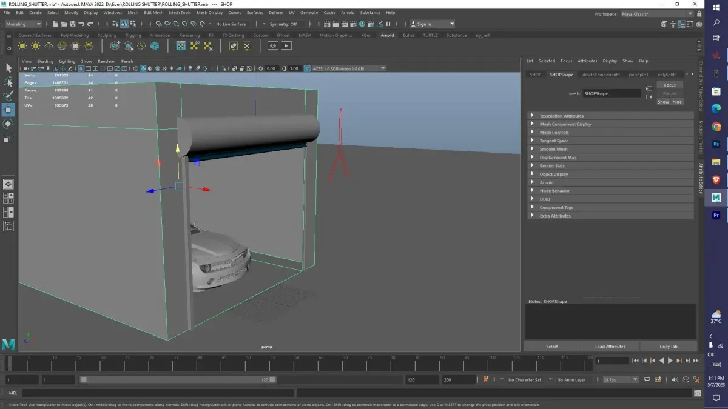728x409 pixels.
Task: Expand the Tessellation Attributes section
Action: click(x=612, y=116)
